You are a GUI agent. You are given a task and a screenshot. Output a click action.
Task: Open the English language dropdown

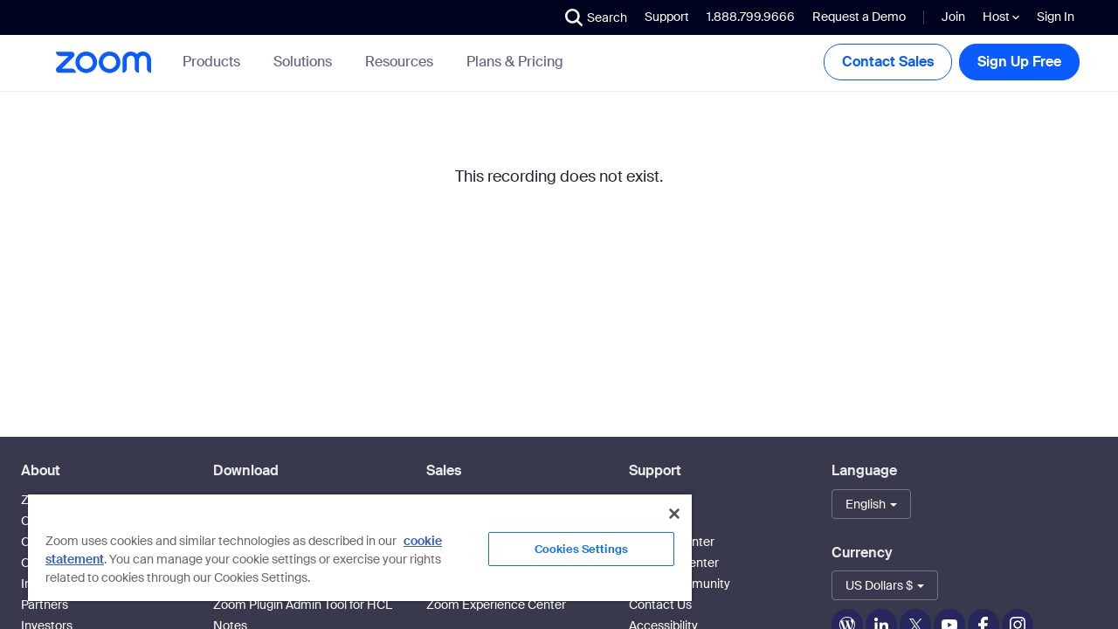point(870,504)
